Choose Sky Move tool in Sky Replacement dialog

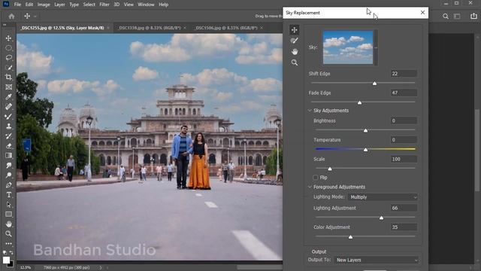[x=294, y=30]
